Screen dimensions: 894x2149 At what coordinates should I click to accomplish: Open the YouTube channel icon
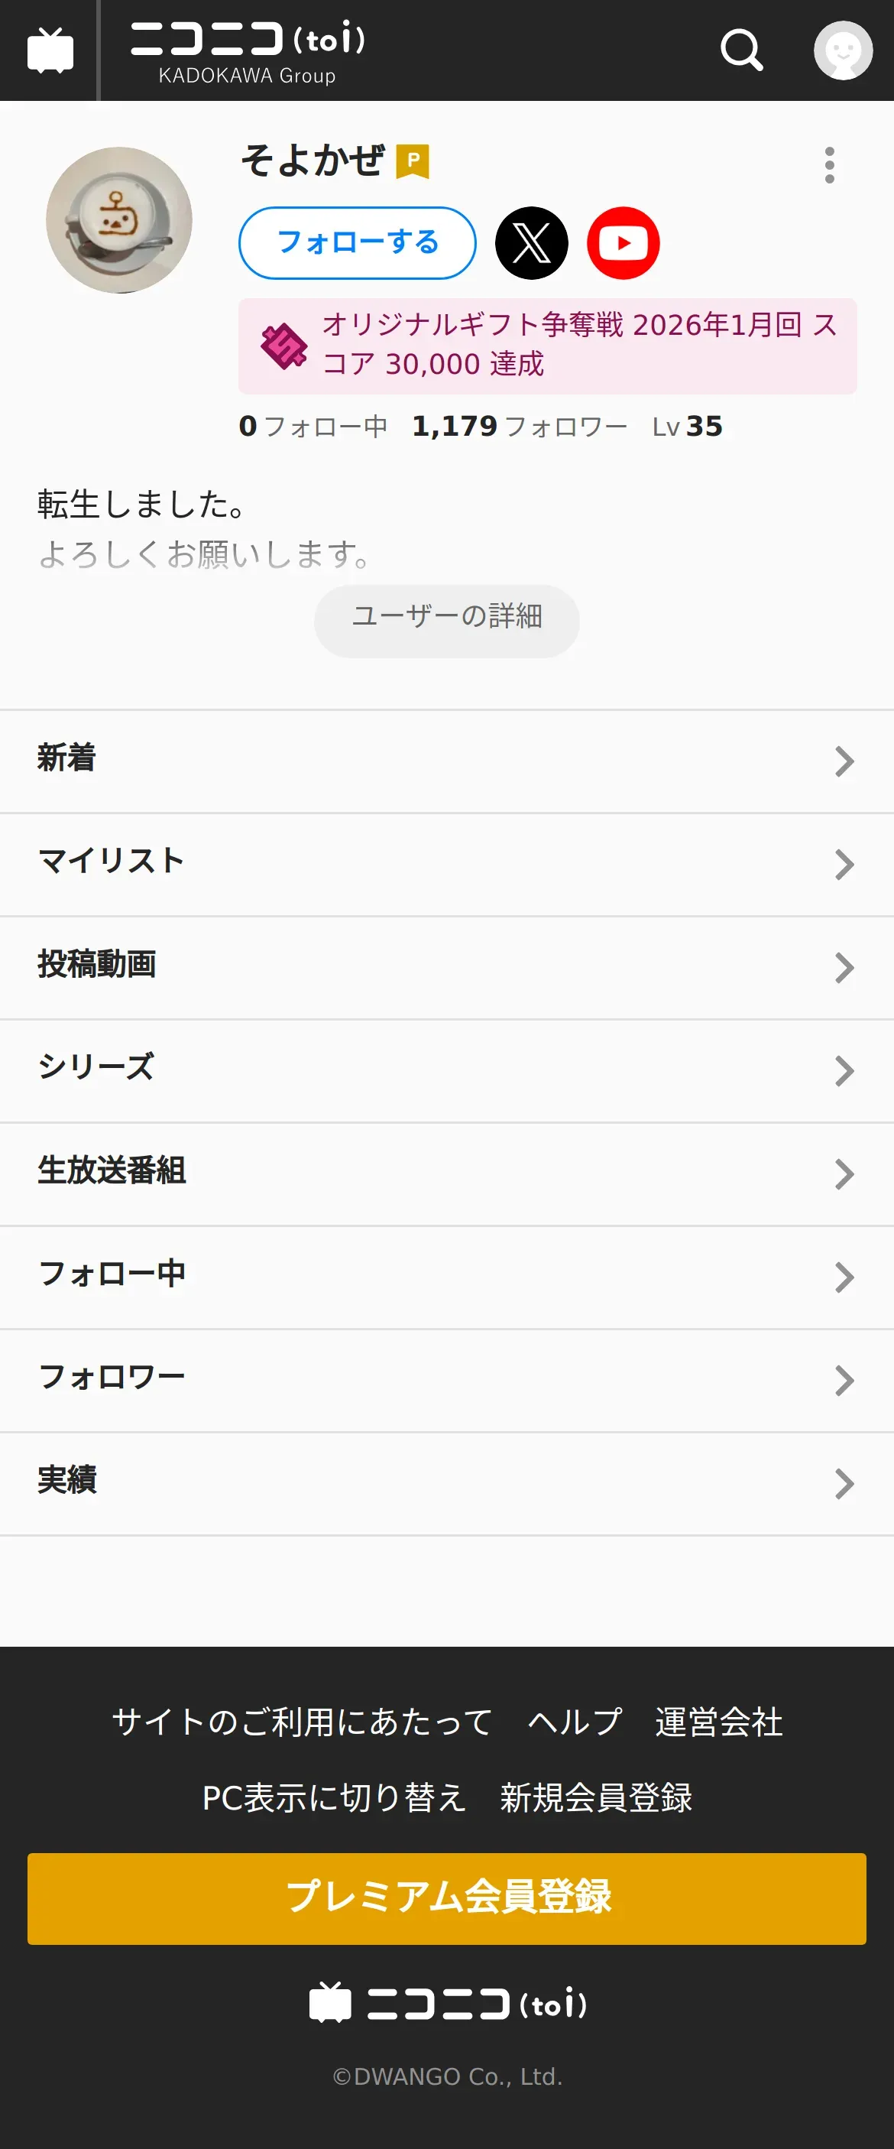623,243
